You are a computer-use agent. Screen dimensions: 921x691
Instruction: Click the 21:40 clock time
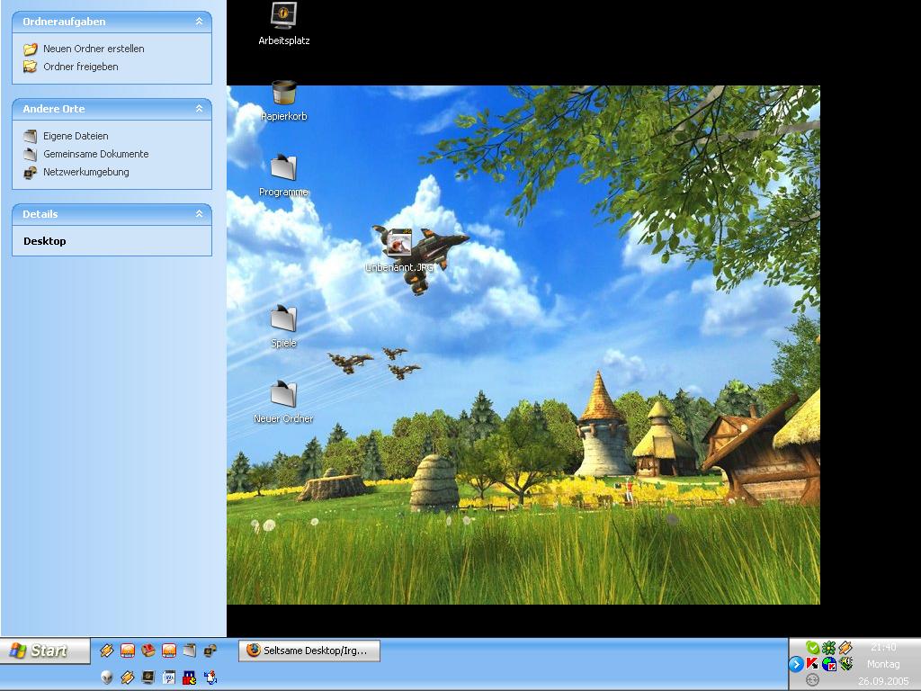[x=883, y=647]
